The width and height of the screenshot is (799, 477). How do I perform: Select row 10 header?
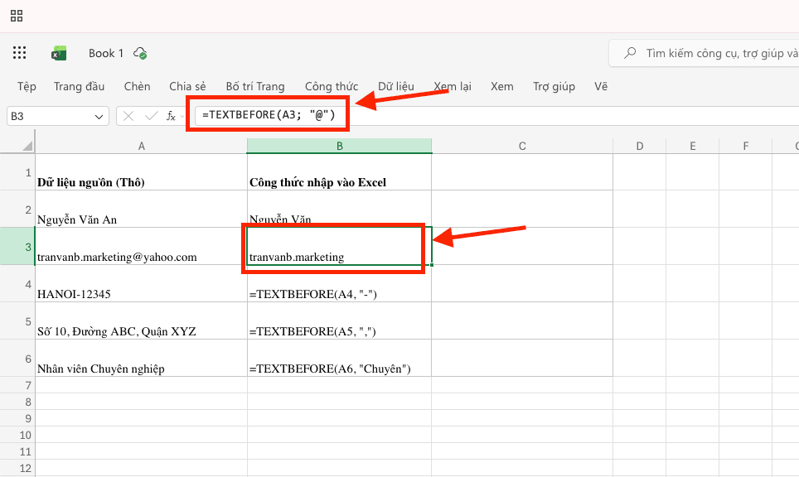tap(17, 435)
